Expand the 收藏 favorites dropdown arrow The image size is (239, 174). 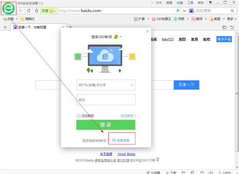pos(17,19)
